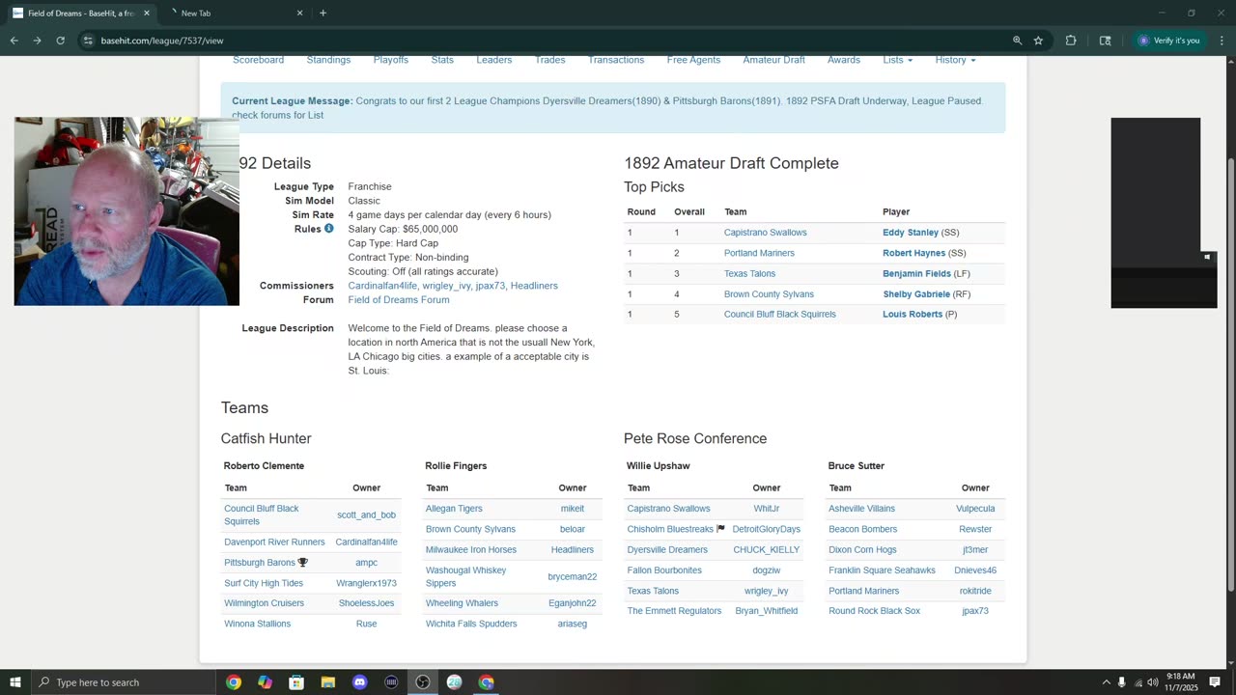Open owner Vulpecula profile link
The width and height of the screenshot is (1236, 695).
975,509
